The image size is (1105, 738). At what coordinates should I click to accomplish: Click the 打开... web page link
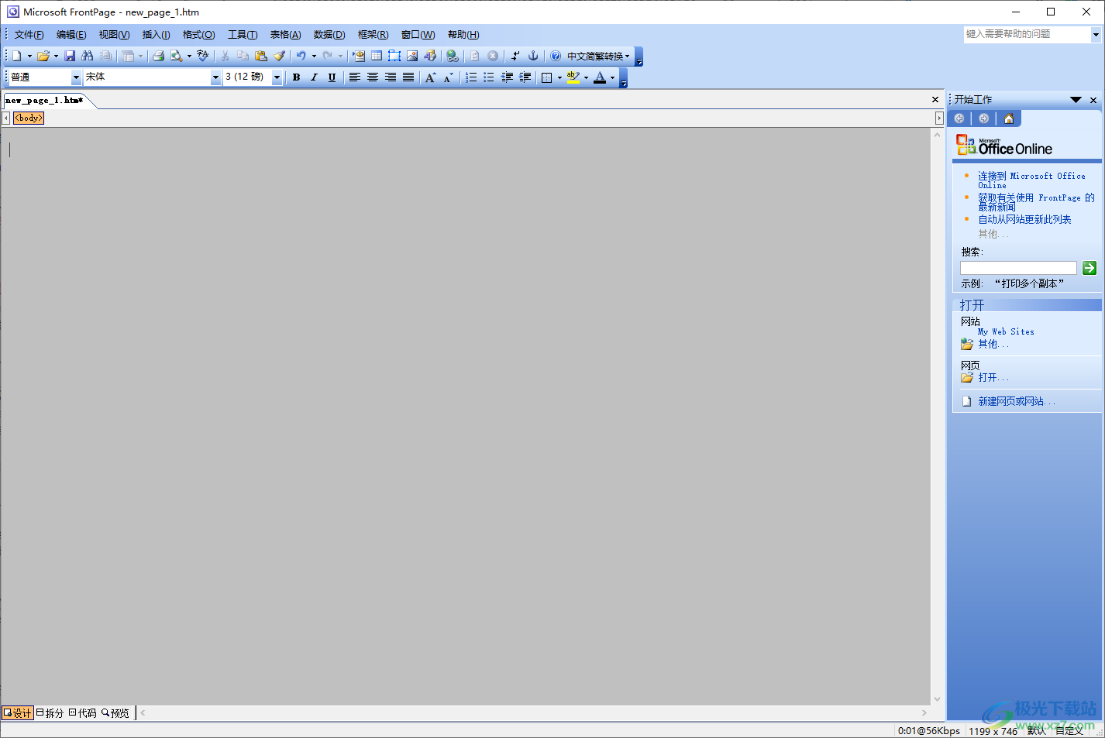(x=993, y=378)
